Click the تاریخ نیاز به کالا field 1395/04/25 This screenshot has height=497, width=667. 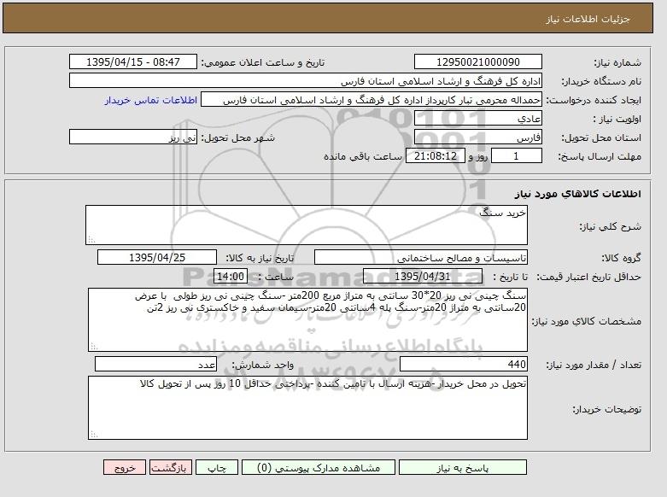[157, 257]
